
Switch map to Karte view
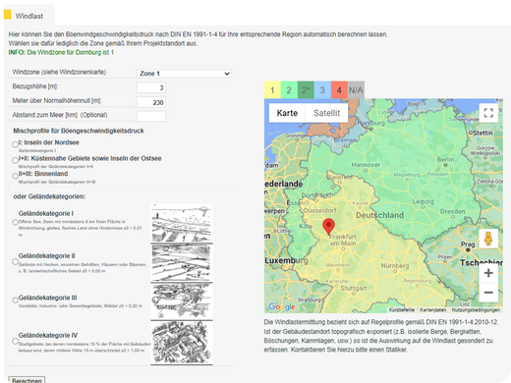(x=287, y=113)
